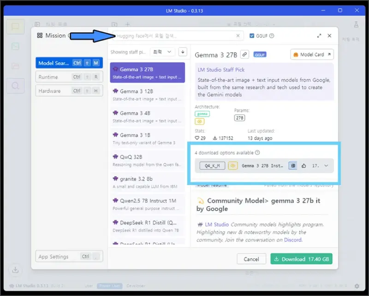Screen dimensions: 369x296
Task: Click the sort direction arrow button
Action: pos(183,52)
